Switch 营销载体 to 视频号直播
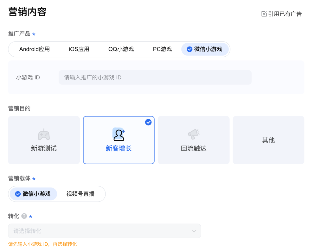The image size is (314, 252). 80,194
